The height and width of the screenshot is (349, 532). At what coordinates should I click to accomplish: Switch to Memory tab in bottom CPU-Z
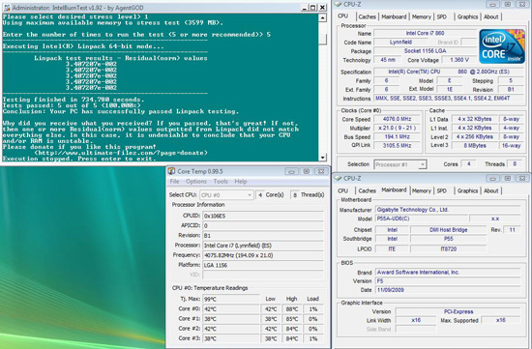421,190
